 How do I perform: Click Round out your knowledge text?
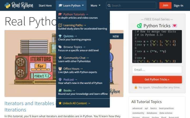coord(83,94)
